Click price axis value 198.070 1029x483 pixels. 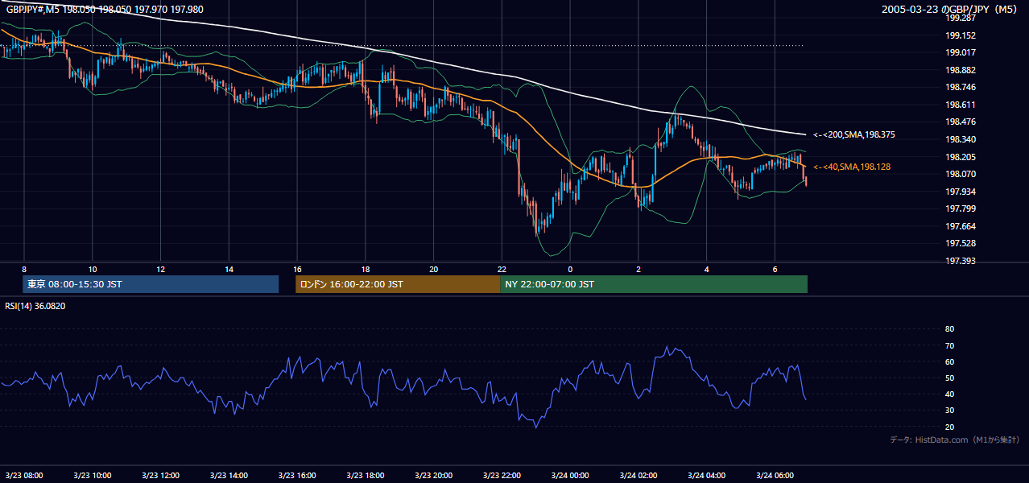point(961,174)
